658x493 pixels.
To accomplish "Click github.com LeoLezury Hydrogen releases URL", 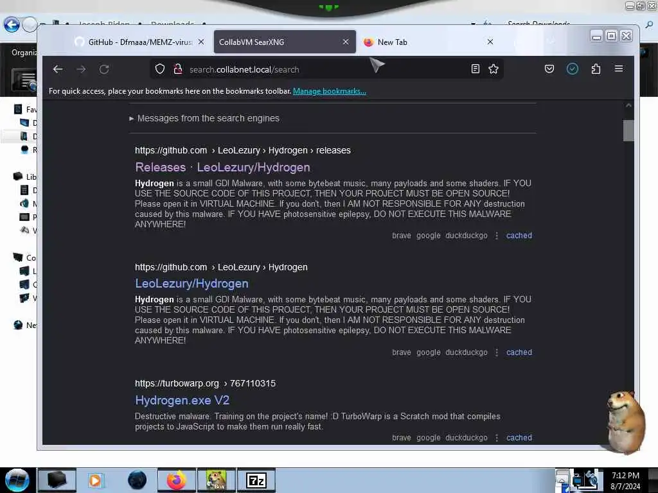I will pyautogui.click(x=242, y=150).
